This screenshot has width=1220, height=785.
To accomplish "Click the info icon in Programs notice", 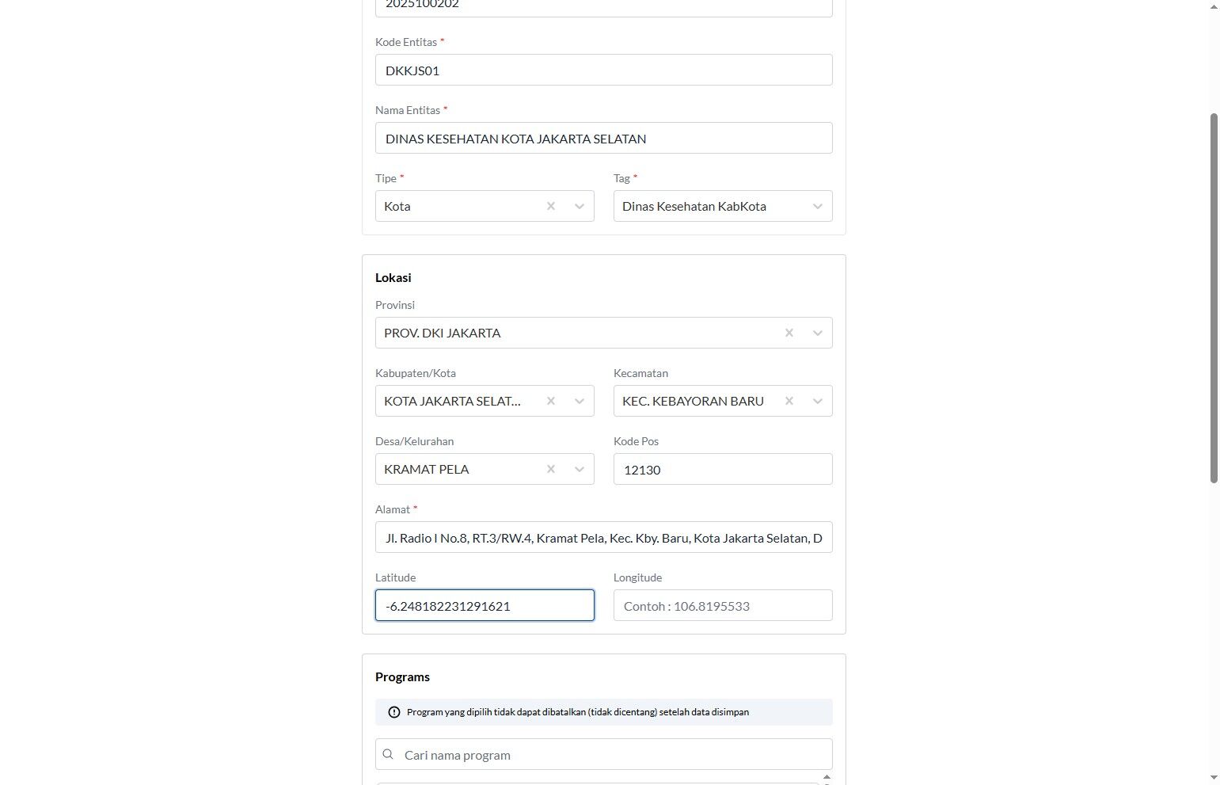I will pos(394,712).
